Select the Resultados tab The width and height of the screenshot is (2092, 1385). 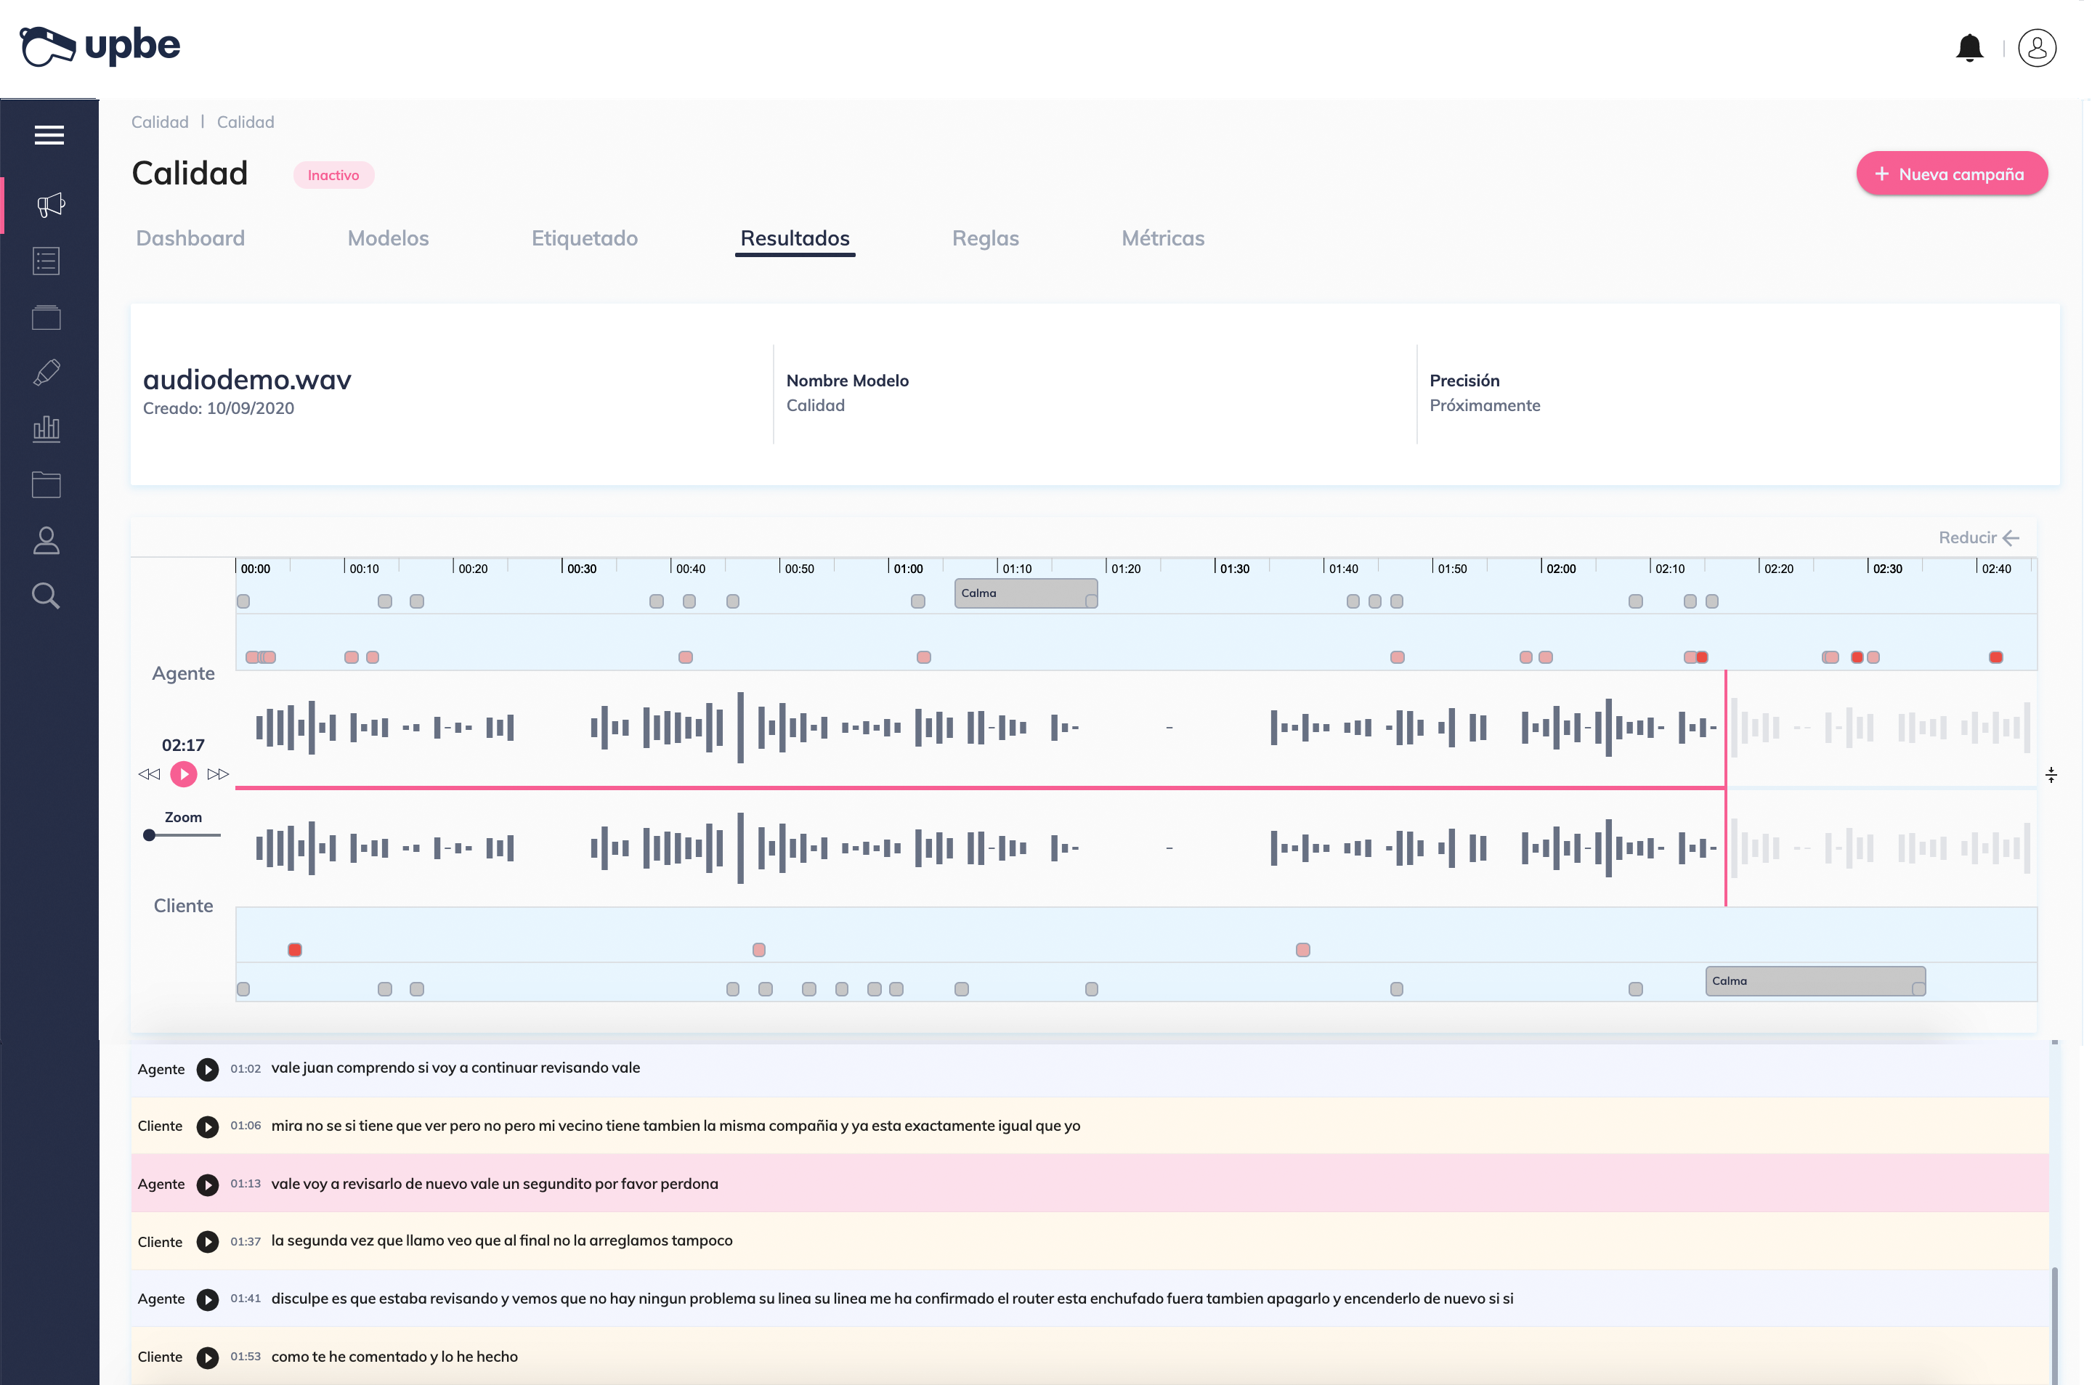click(795, 238)
